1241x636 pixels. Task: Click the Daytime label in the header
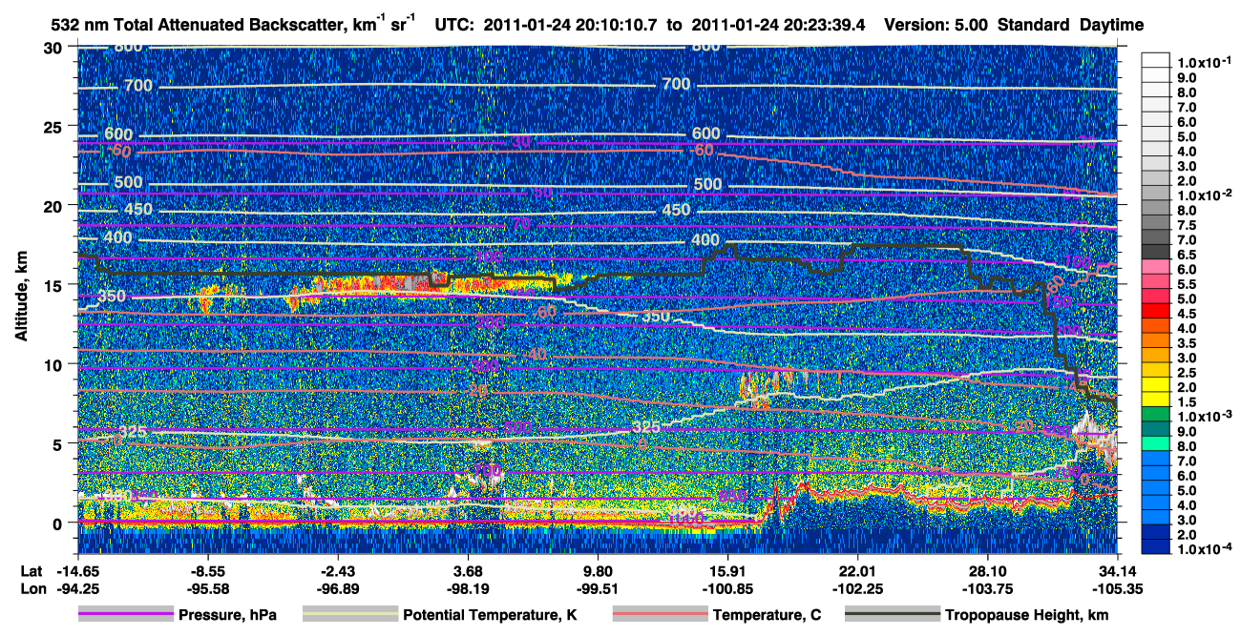click(x=1112, y=26)
